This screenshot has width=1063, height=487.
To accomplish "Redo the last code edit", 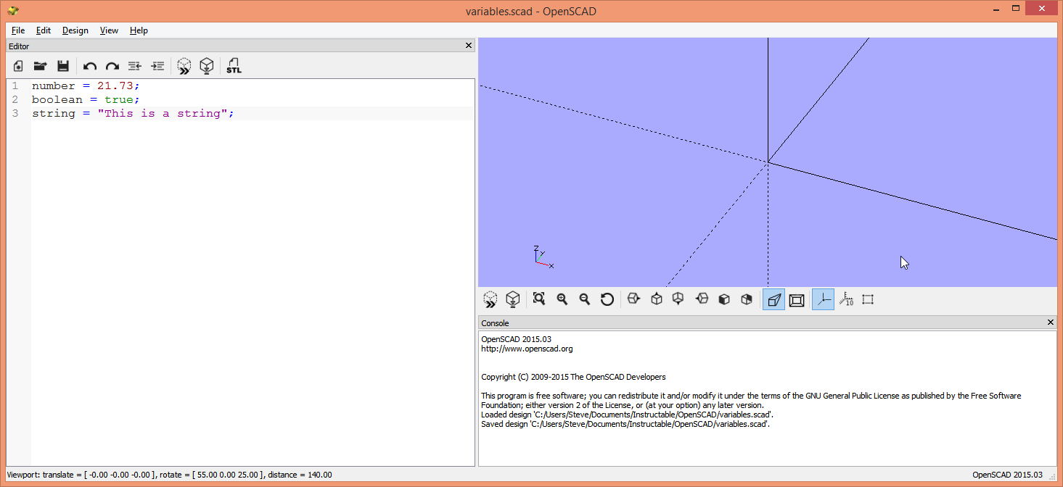I will pos(112,66).
